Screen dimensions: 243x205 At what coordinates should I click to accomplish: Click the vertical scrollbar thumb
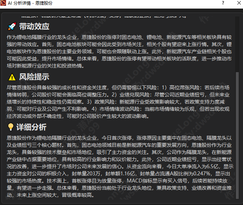click(x=237, y=135)
